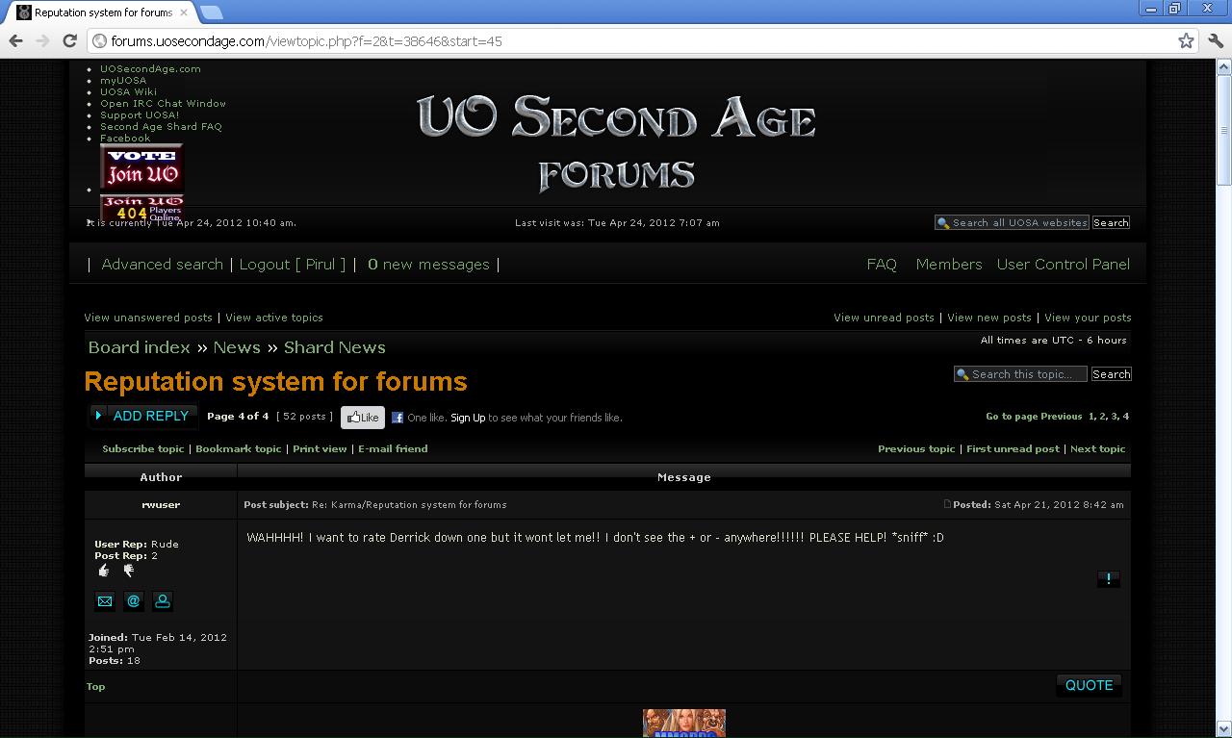Viewport: 1232px width, 738px height.
Task: Open rwuser's profile icon
Action: [x=163, y=601]
